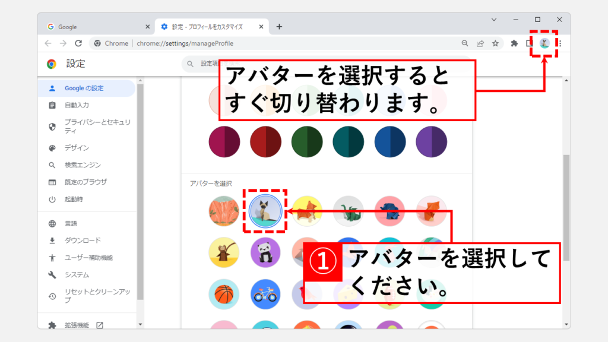Click the main page scroll up arrow
Screen dimensions: 608x342
pyautogui.click(x=566, y=81)
